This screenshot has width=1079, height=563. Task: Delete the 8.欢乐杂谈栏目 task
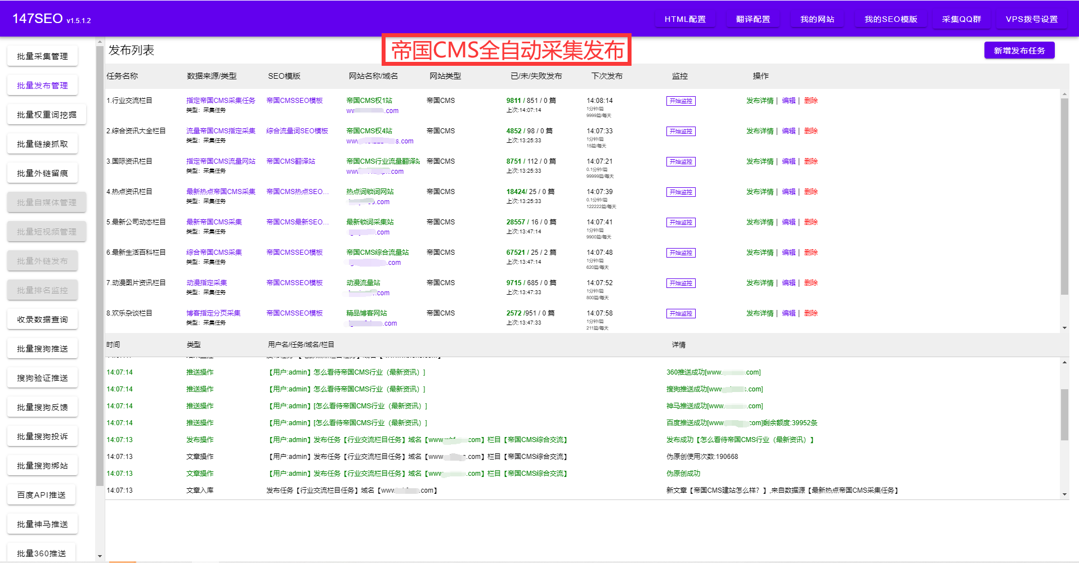811,313
